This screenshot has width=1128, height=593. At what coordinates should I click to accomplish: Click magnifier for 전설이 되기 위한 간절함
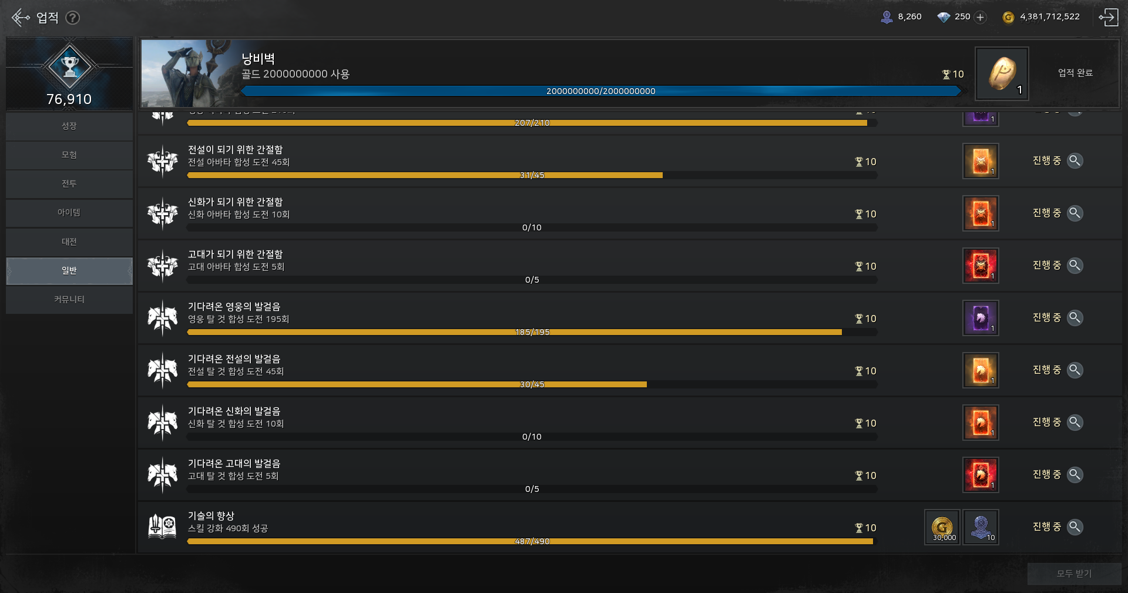[x=1075, y=160]
